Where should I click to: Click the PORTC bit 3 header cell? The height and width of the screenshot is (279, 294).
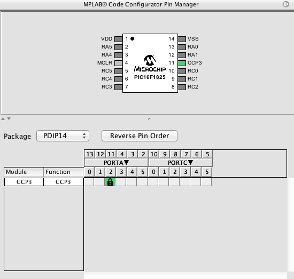(x=185, y=172)
